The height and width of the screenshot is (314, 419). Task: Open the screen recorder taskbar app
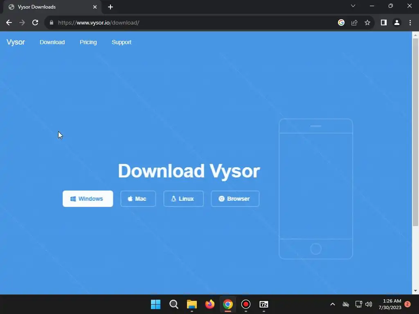pyautogui.click(x=246, y=304)
